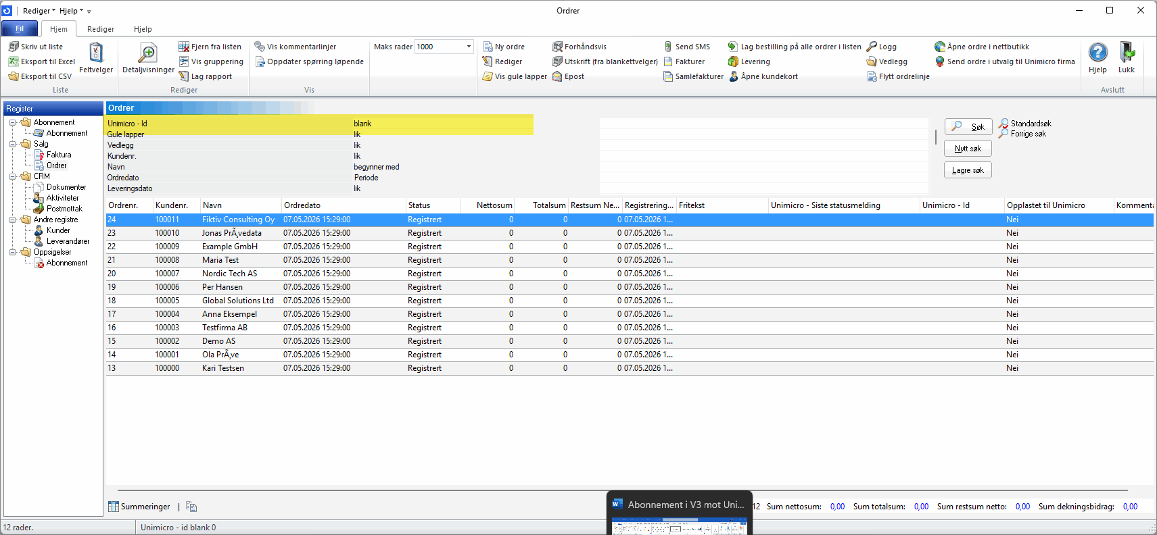
Task: Click the Detaljvisninger magnifier icon
Action: 148,53
